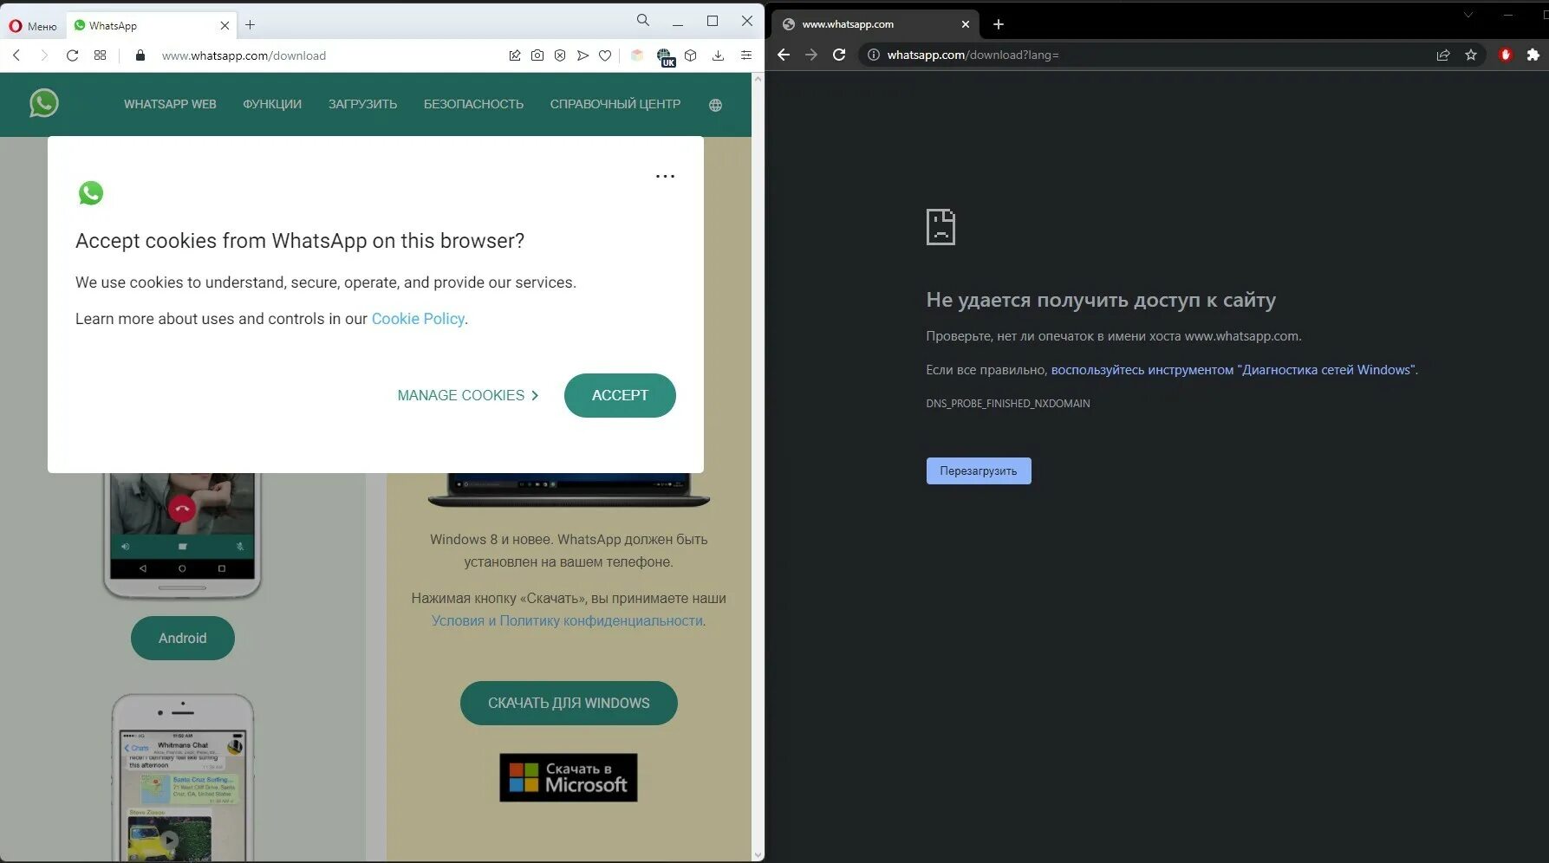Click the Перезагрузить button
The width and height of the screenshot is (1549, 863).
pyautogui.click(x=979, y=470)
